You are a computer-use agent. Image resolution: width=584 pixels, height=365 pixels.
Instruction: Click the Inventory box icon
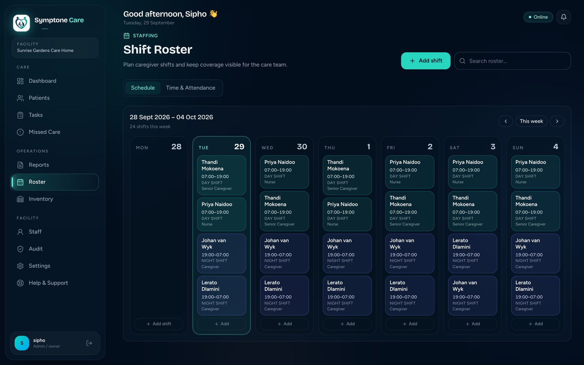click(x=20, y=199)
